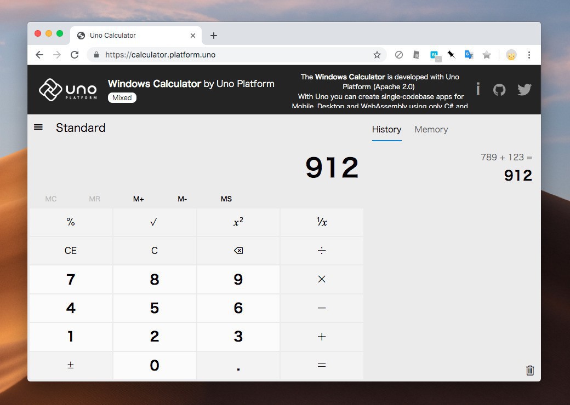Click digit 5 on keypad
The height and width of the screenshot is (405, 570).
point(154,308)
